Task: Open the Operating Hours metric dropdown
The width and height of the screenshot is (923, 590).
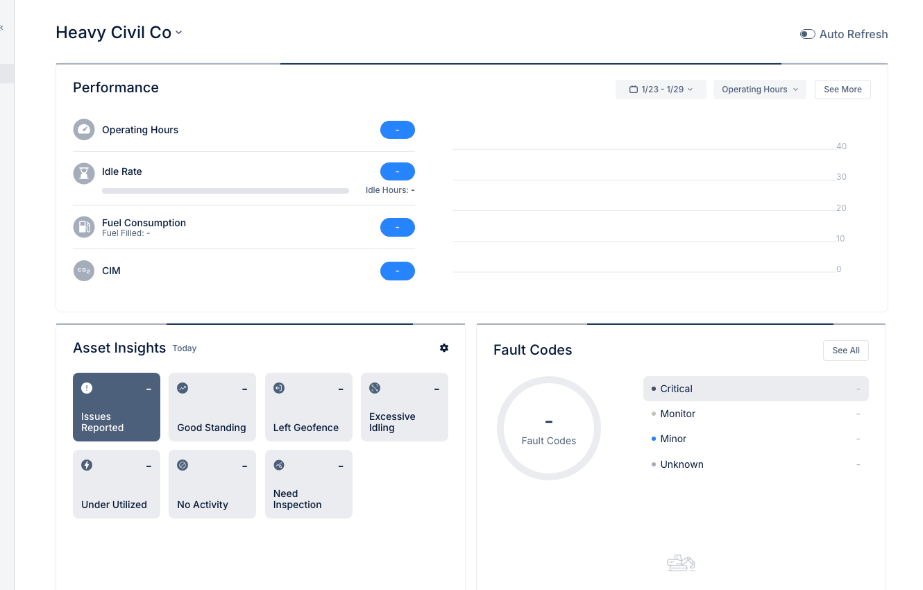Action: pyautogui.click(x=759, y=89)
